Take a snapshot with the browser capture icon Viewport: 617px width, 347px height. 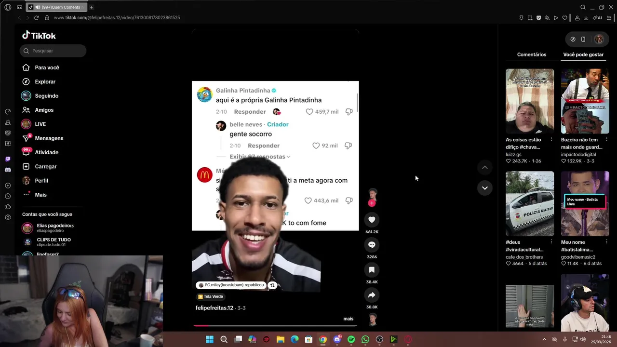[x=530, y=18]
